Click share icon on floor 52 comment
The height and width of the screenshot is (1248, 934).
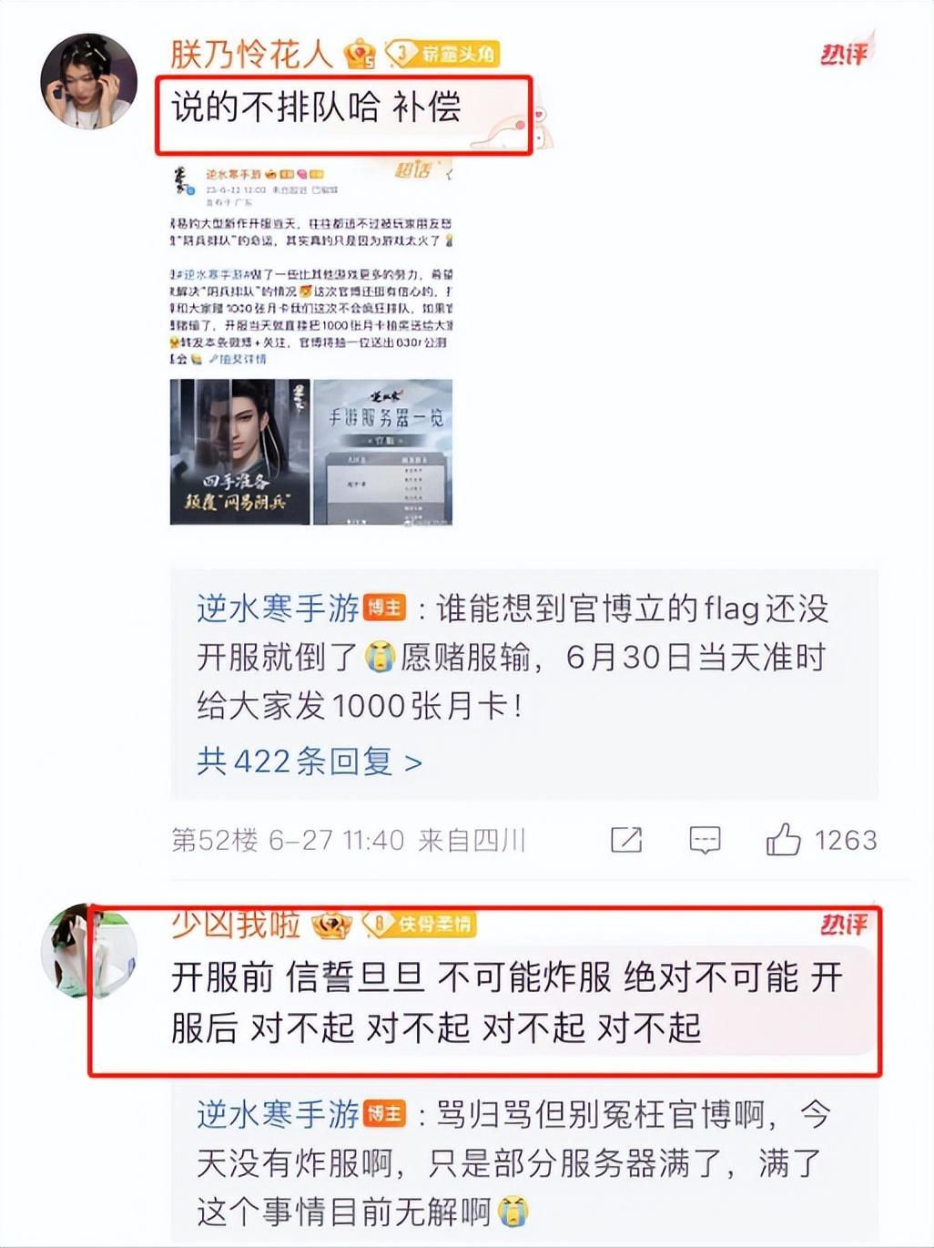click(x=626, y=840)
